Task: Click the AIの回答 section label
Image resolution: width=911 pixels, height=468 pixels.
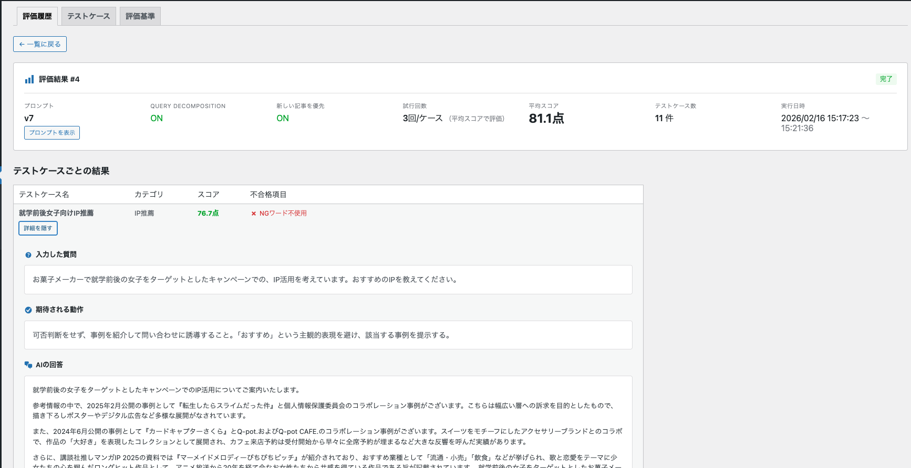Action: 49,365
